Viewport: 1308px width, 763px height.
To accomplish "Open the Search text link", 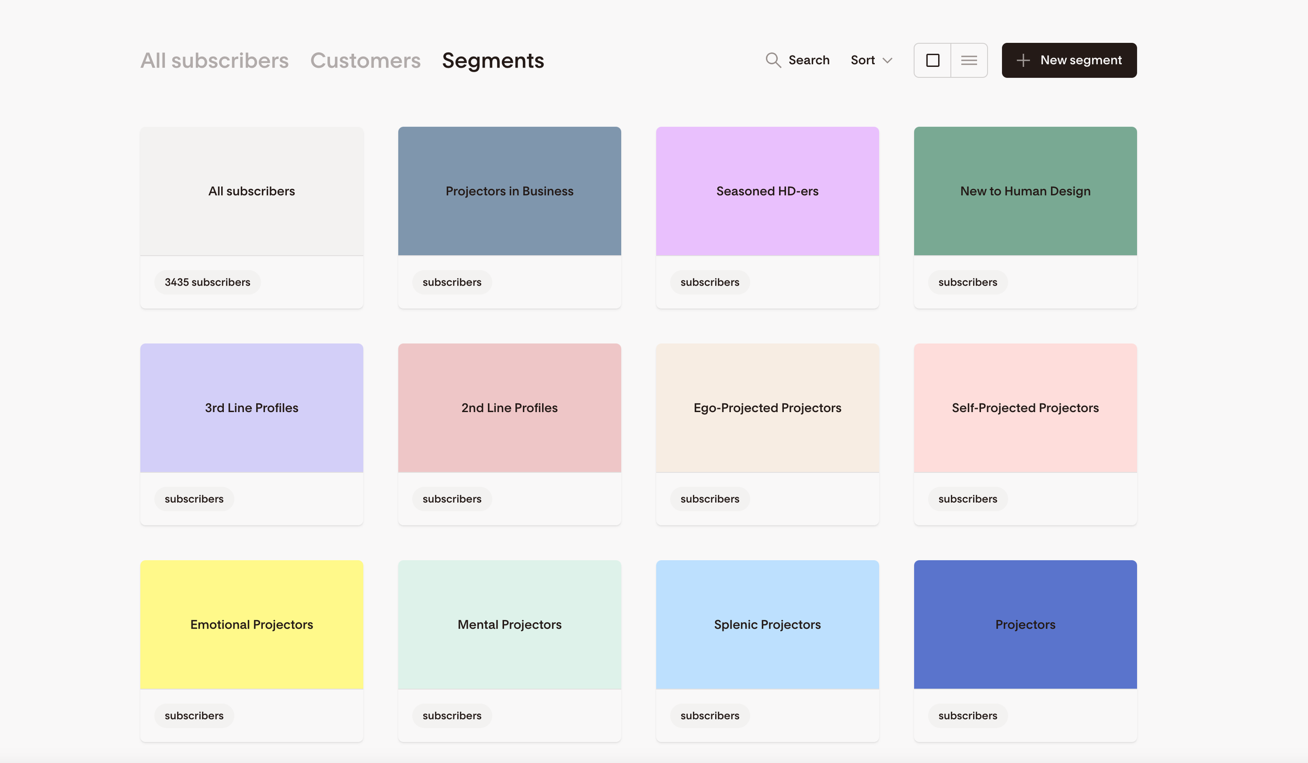I will pyautogui.click(x=808, y=60).
